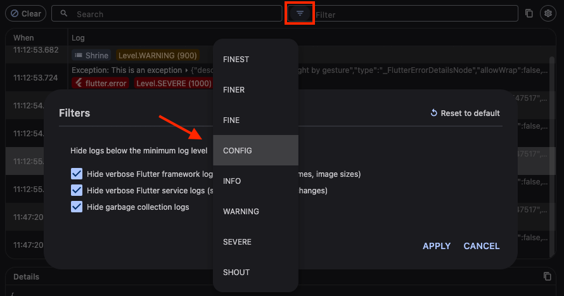Toggle Hide verbose Flutter service logs checkbox
Image resolution: width=564 pixels, height=296 pixels.
[x=77, y=190]
